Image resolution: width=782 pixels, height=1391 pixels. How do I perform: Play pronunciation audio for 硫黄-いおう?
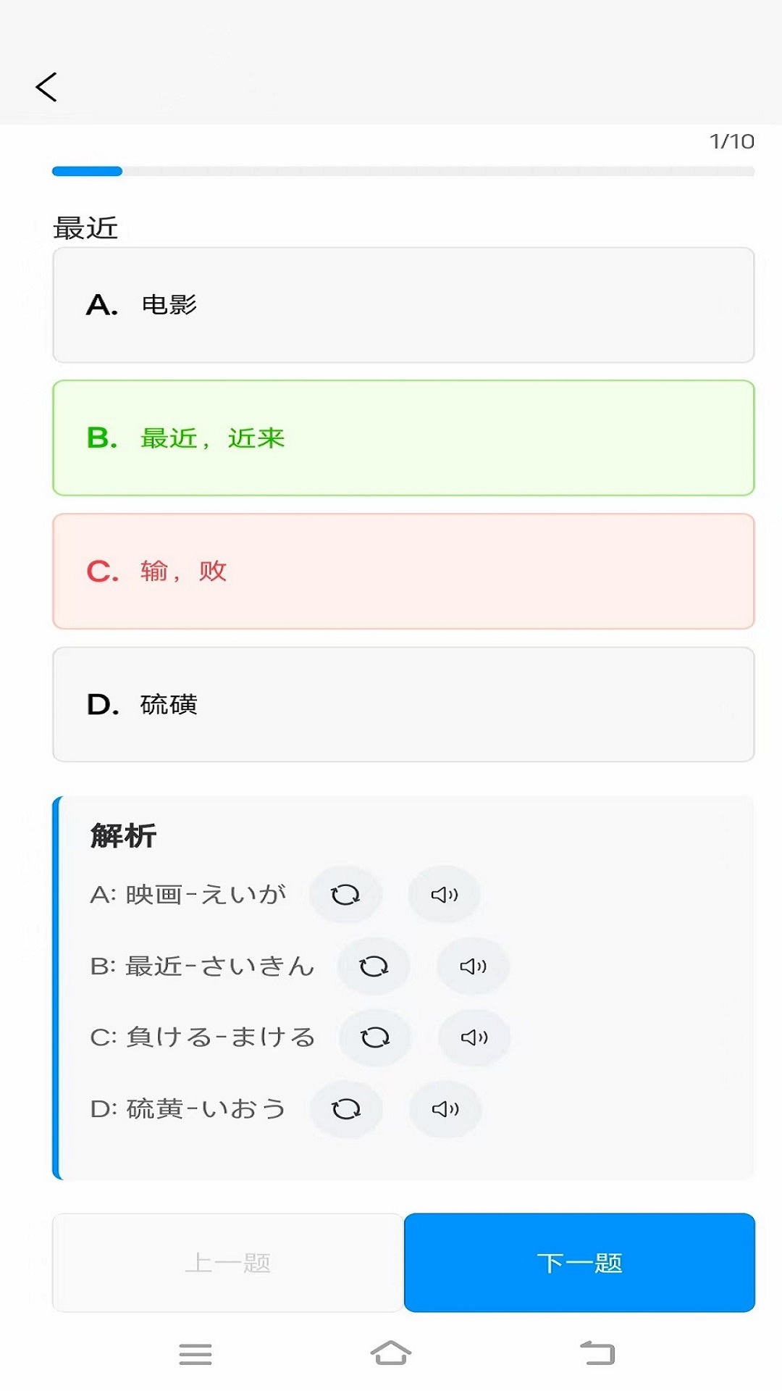[x=444, y=1107]
